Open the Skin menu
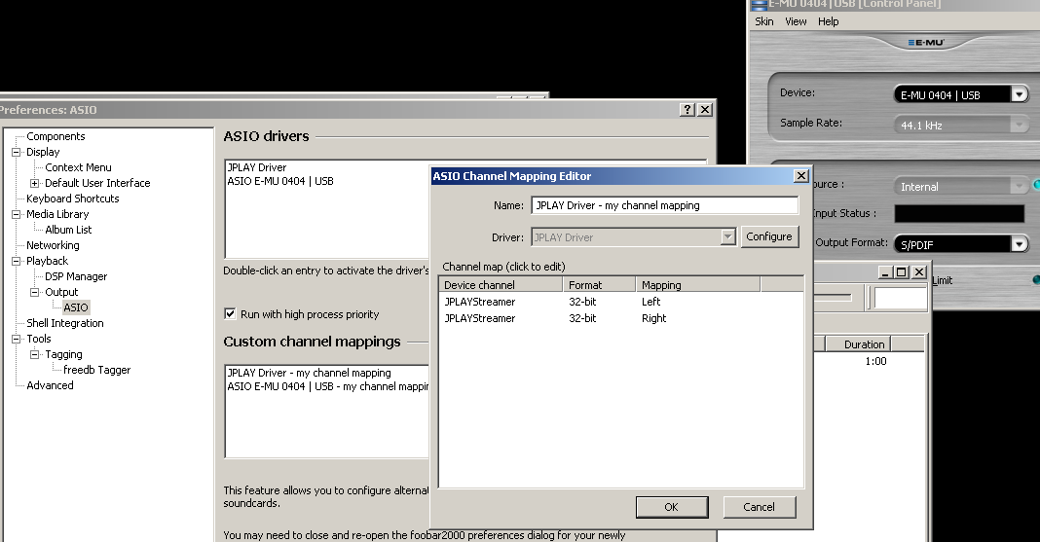Screen dimensions: 1040x542 [x=764, y=21]
